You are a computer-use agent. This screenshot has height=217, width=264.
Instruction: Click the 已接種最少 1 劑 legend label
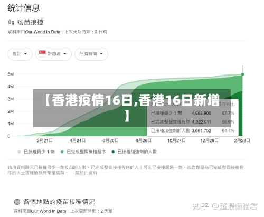tap(39, 152)
